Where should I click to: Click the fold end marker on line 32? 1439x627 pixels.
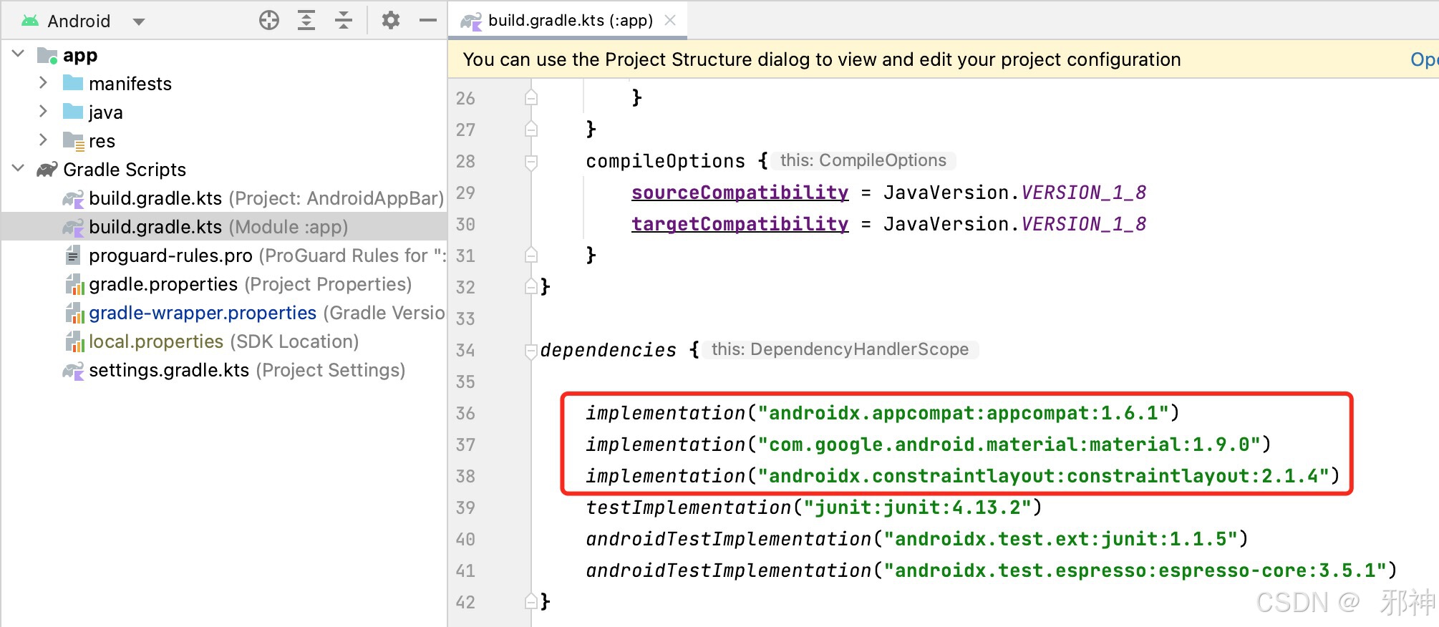point(531,286)
